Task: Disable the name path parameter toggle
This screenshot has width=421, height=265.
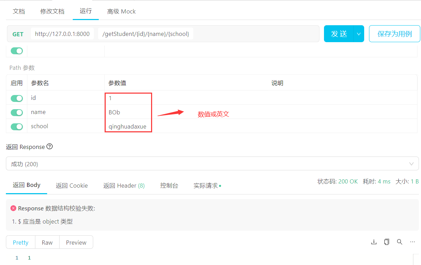Action: coord(16,112)
